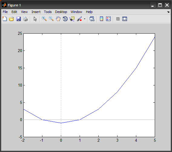
Task: Show plot tools and dock figure
Action: pyautogui.click(x=125, y=19)
